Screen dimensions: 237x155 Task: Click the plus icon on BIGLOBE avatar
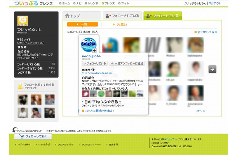(x=94, y=50)
